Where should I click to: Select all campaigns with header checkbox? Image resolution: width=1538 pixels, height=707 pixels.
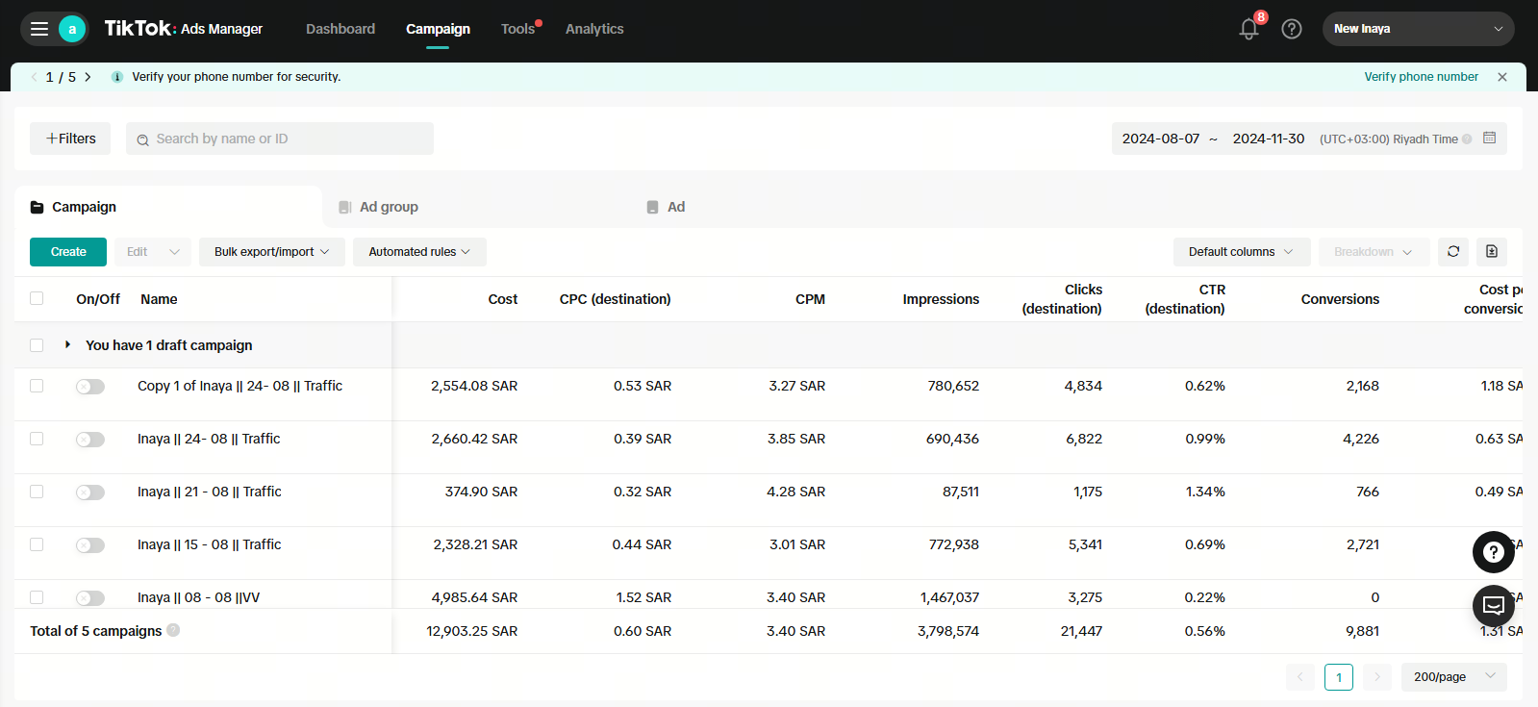tap(37, 298)
